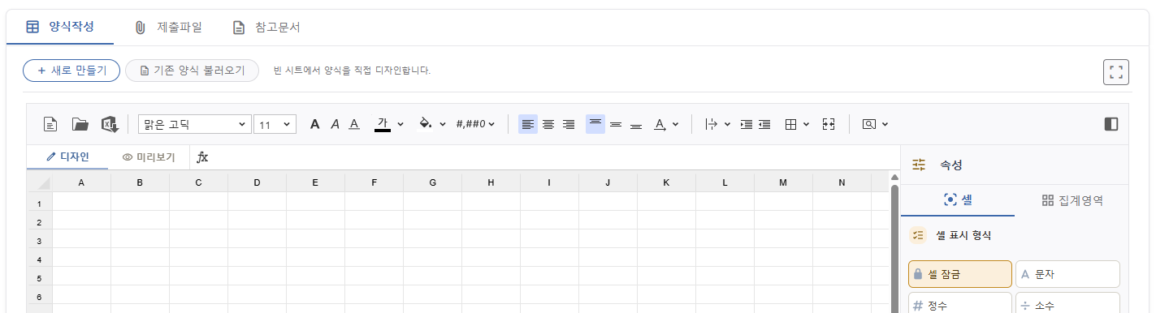Align cell content to top
This screenshot has width=1156, height=313.
(x=595, y=124)
